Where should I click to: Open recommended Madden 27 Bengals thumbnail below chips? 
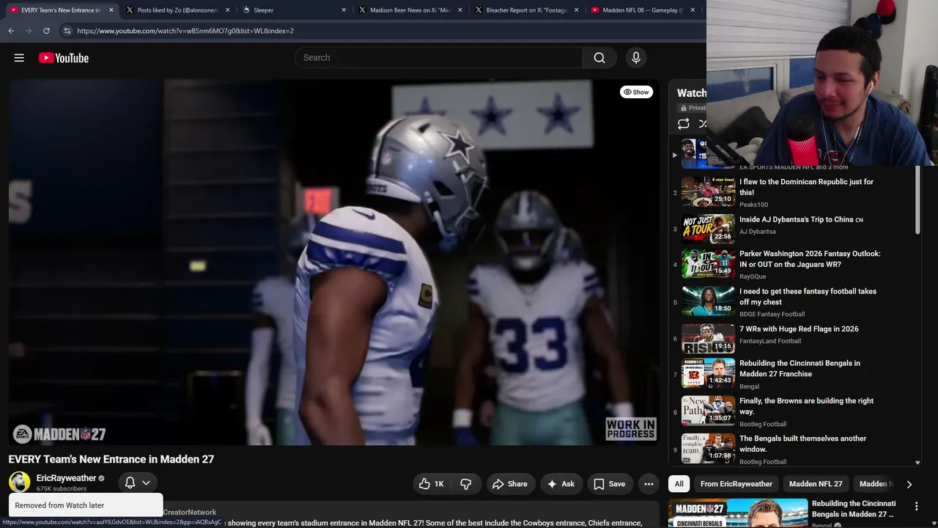point(738,513)
